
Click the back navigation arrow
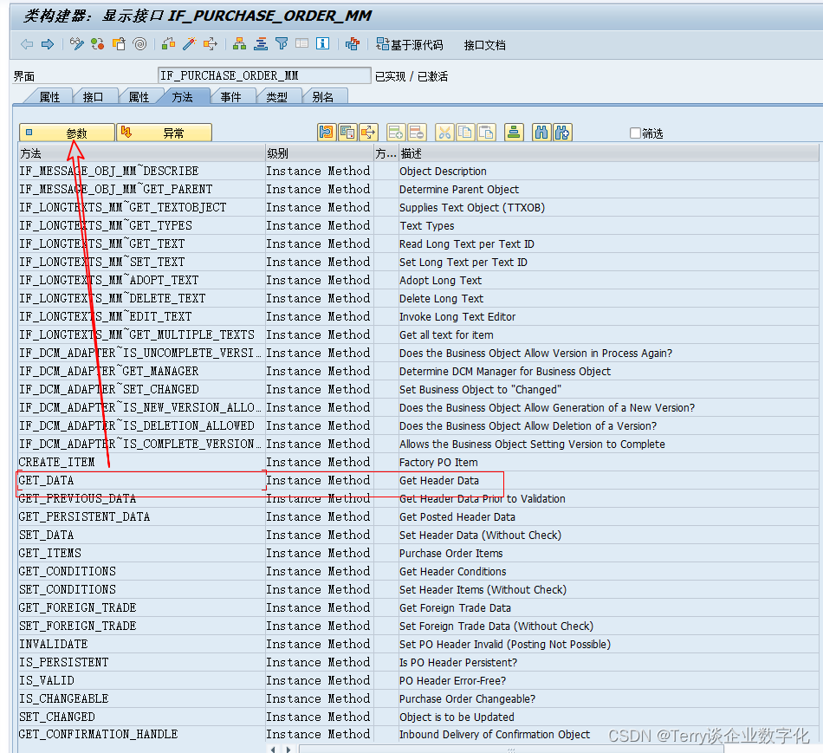(26, 44)
